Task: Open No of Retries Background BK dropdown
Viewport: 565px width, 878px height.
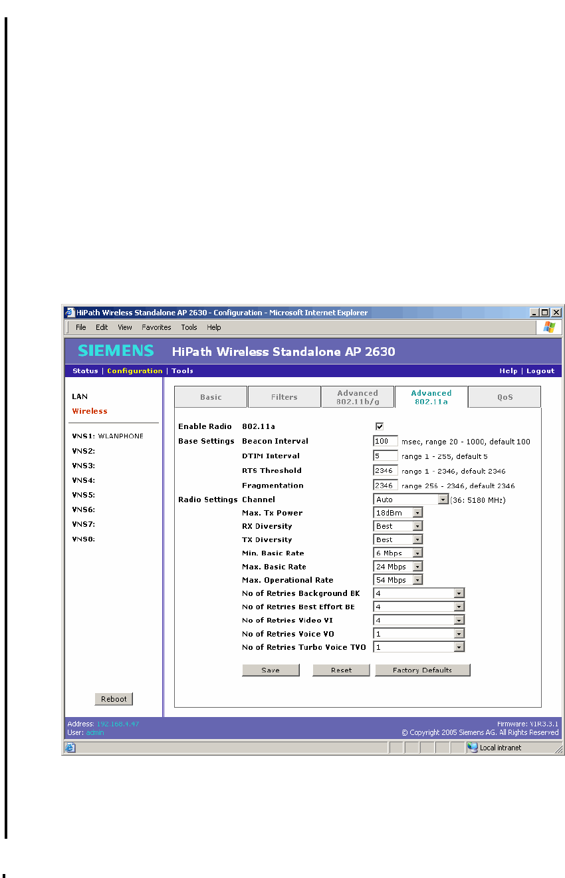Action: coord(419,593)
